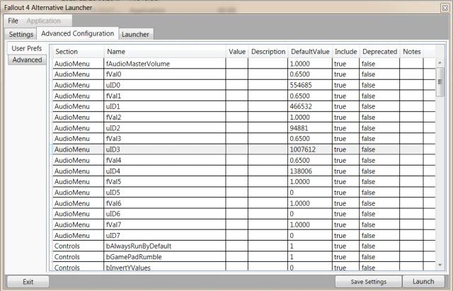Click the vertical scrollbar thumb

point(440,82)
